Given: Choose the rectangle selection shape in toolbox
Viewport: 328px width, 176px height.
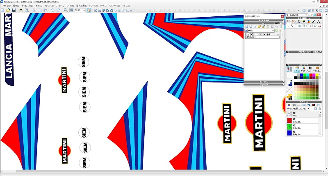Looking at the screenshot, I should 296,26.
